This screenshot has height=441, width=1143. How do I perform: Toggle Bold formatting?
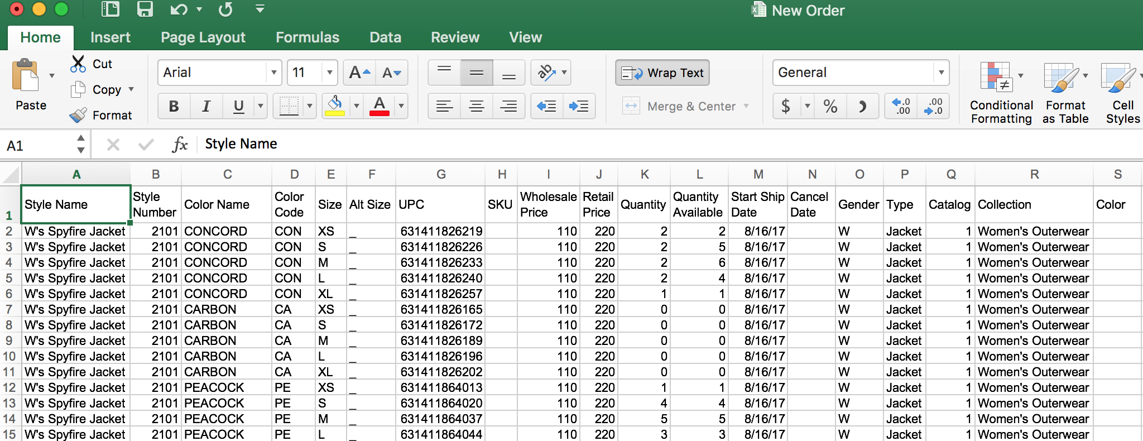click(174, 106)
